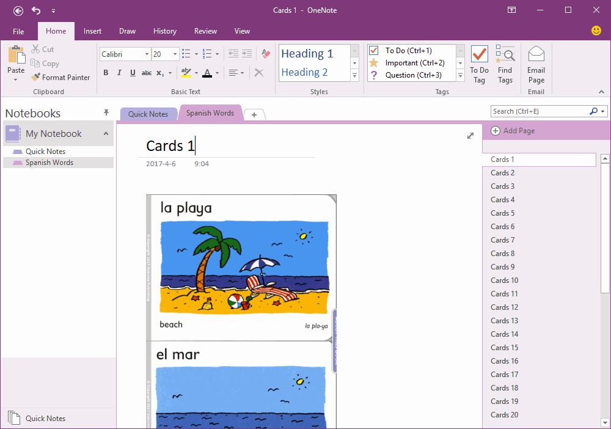Viewport: 611px width, 429px height.
Task: Click the Undo icon
Action: [36, 10]
